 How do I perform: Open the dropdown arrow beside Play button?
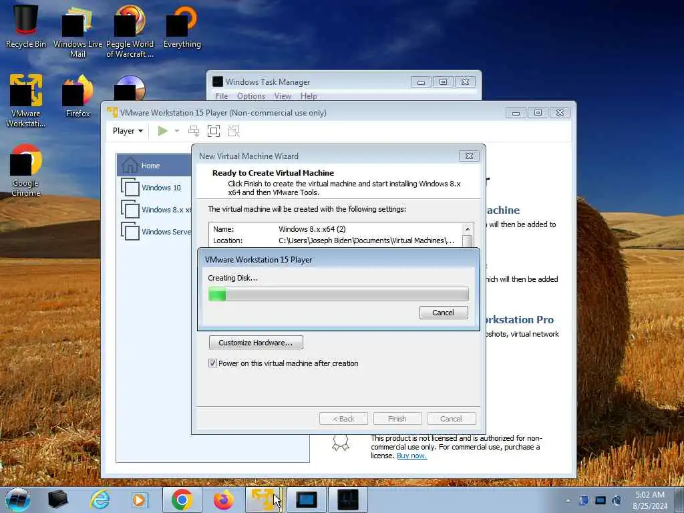176,131
